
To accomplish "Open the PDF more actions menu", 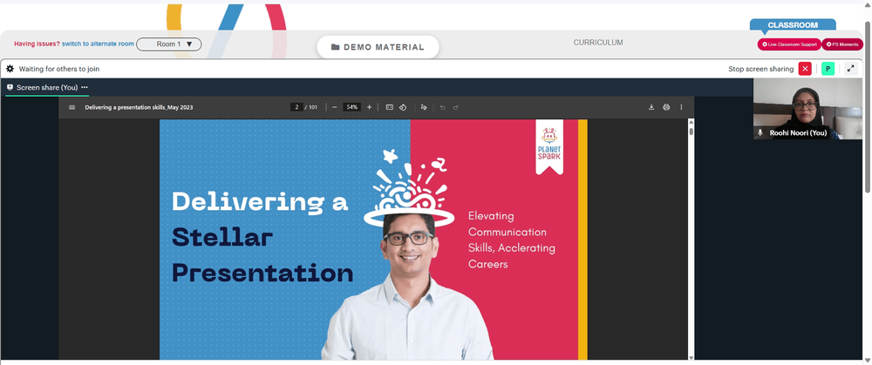I will tap(681, 107).
